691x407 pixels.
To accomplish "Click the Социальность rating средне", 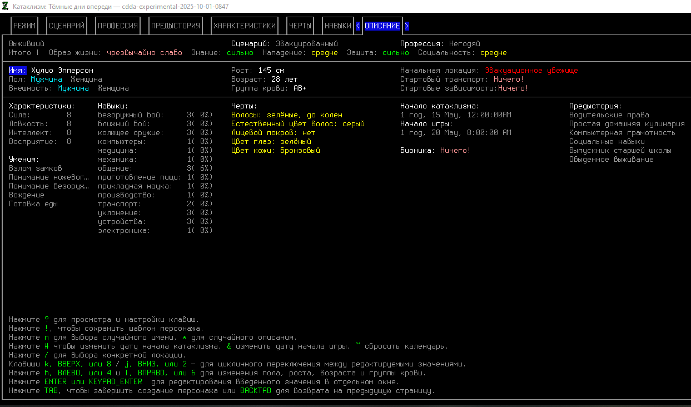I will click(494, 53).
